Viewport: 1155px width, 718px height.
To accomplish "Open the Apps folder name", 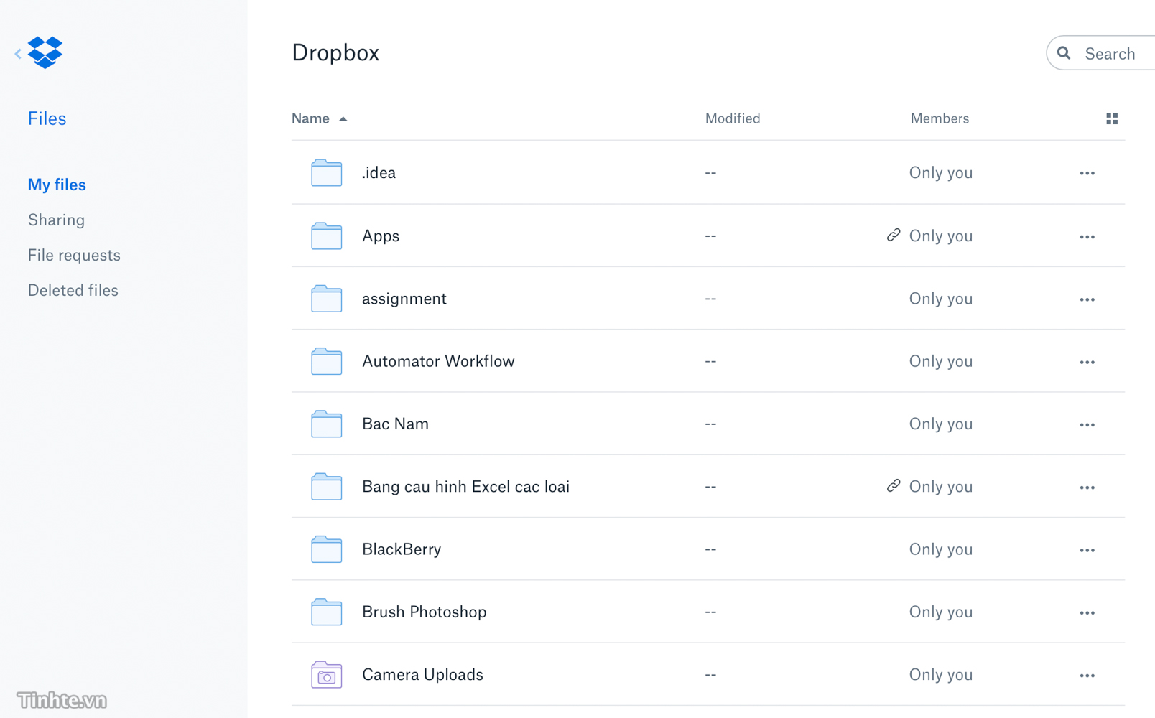I will click(x=381, y=236).
